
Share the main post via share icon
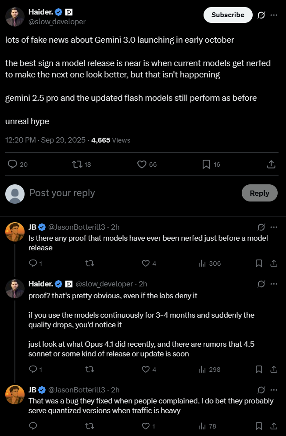click(x=271, y=164)
